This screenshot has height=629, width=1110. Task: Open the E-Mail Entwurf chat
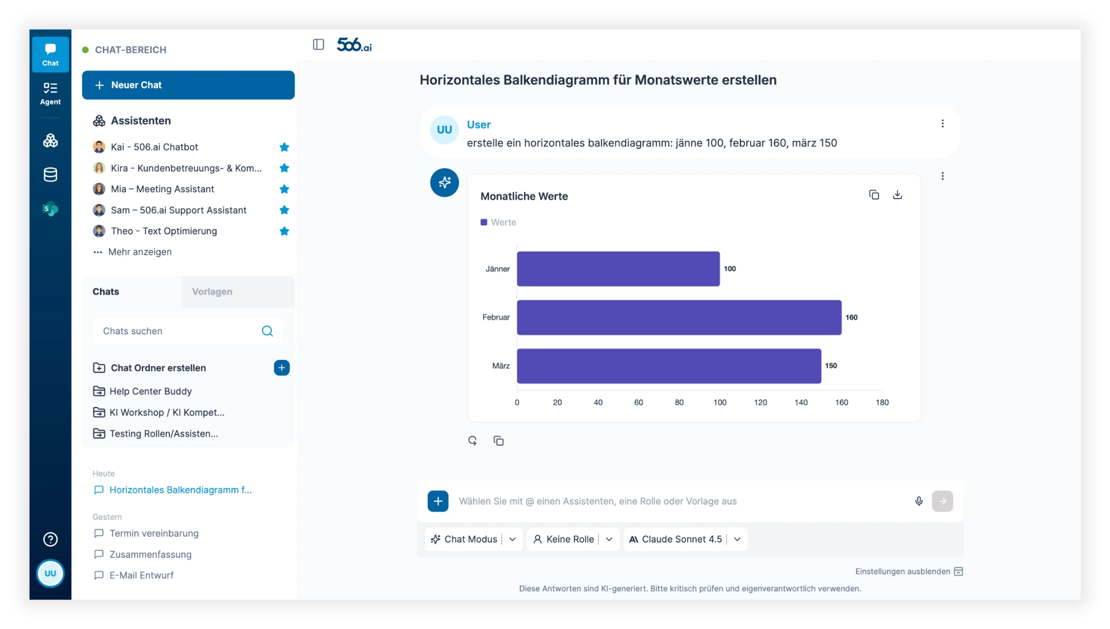pyautogui.click(x=134, y=575)
